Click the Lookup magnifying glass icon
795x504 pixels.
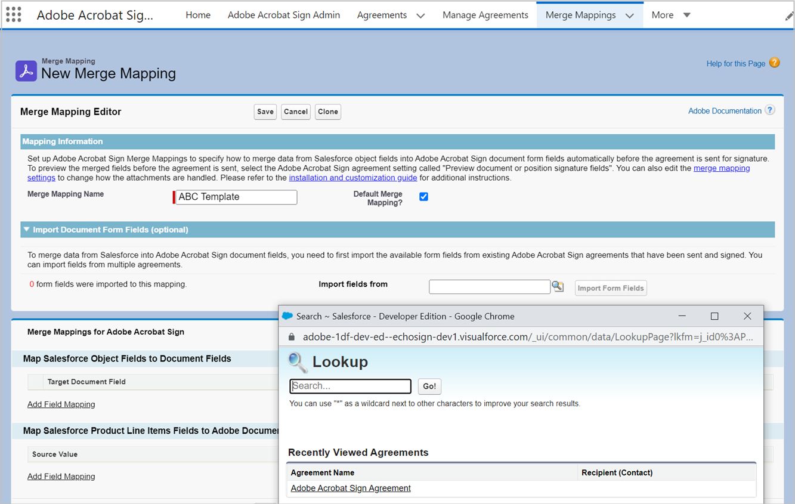click(298, 362)
